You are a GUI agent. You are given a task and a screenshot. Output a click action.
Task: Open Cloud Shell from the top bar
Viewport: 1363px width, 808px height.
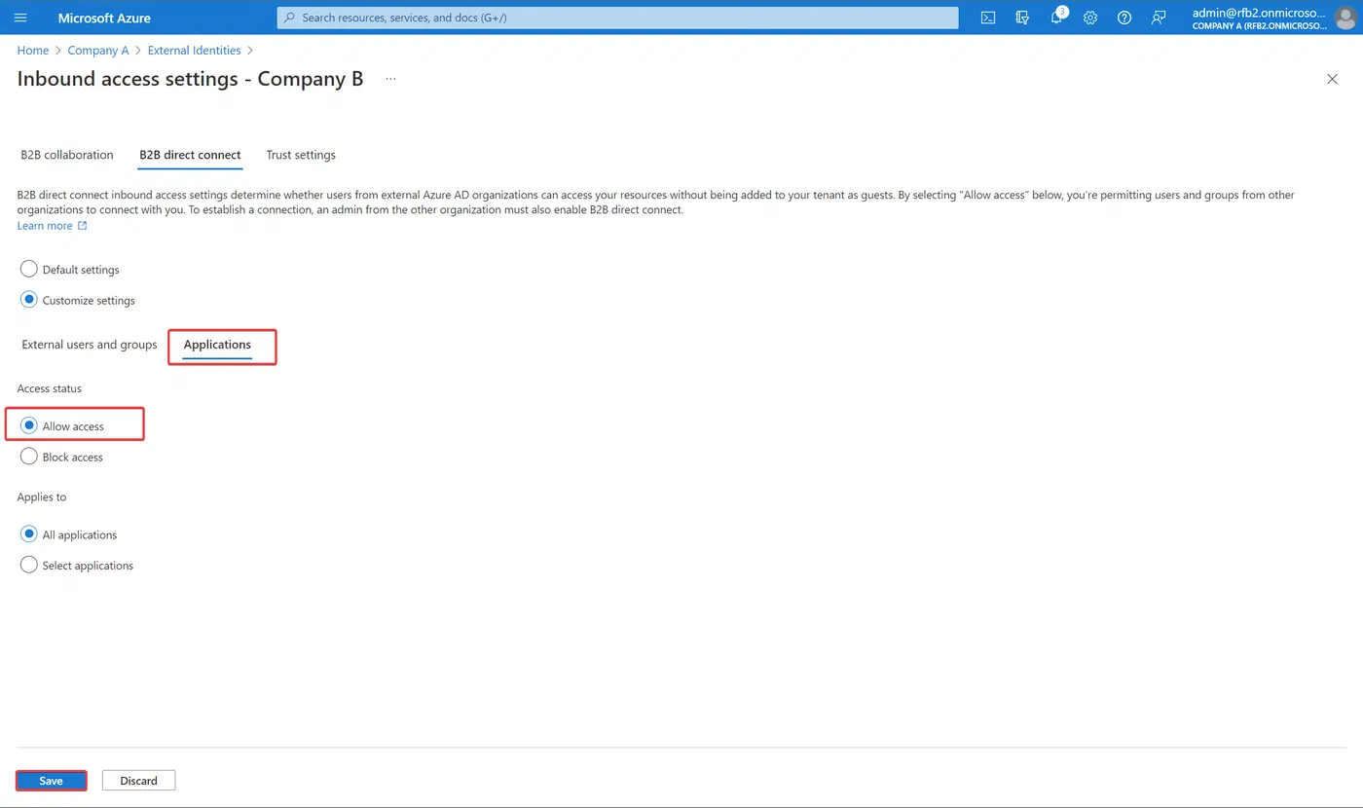coord(988,18)
